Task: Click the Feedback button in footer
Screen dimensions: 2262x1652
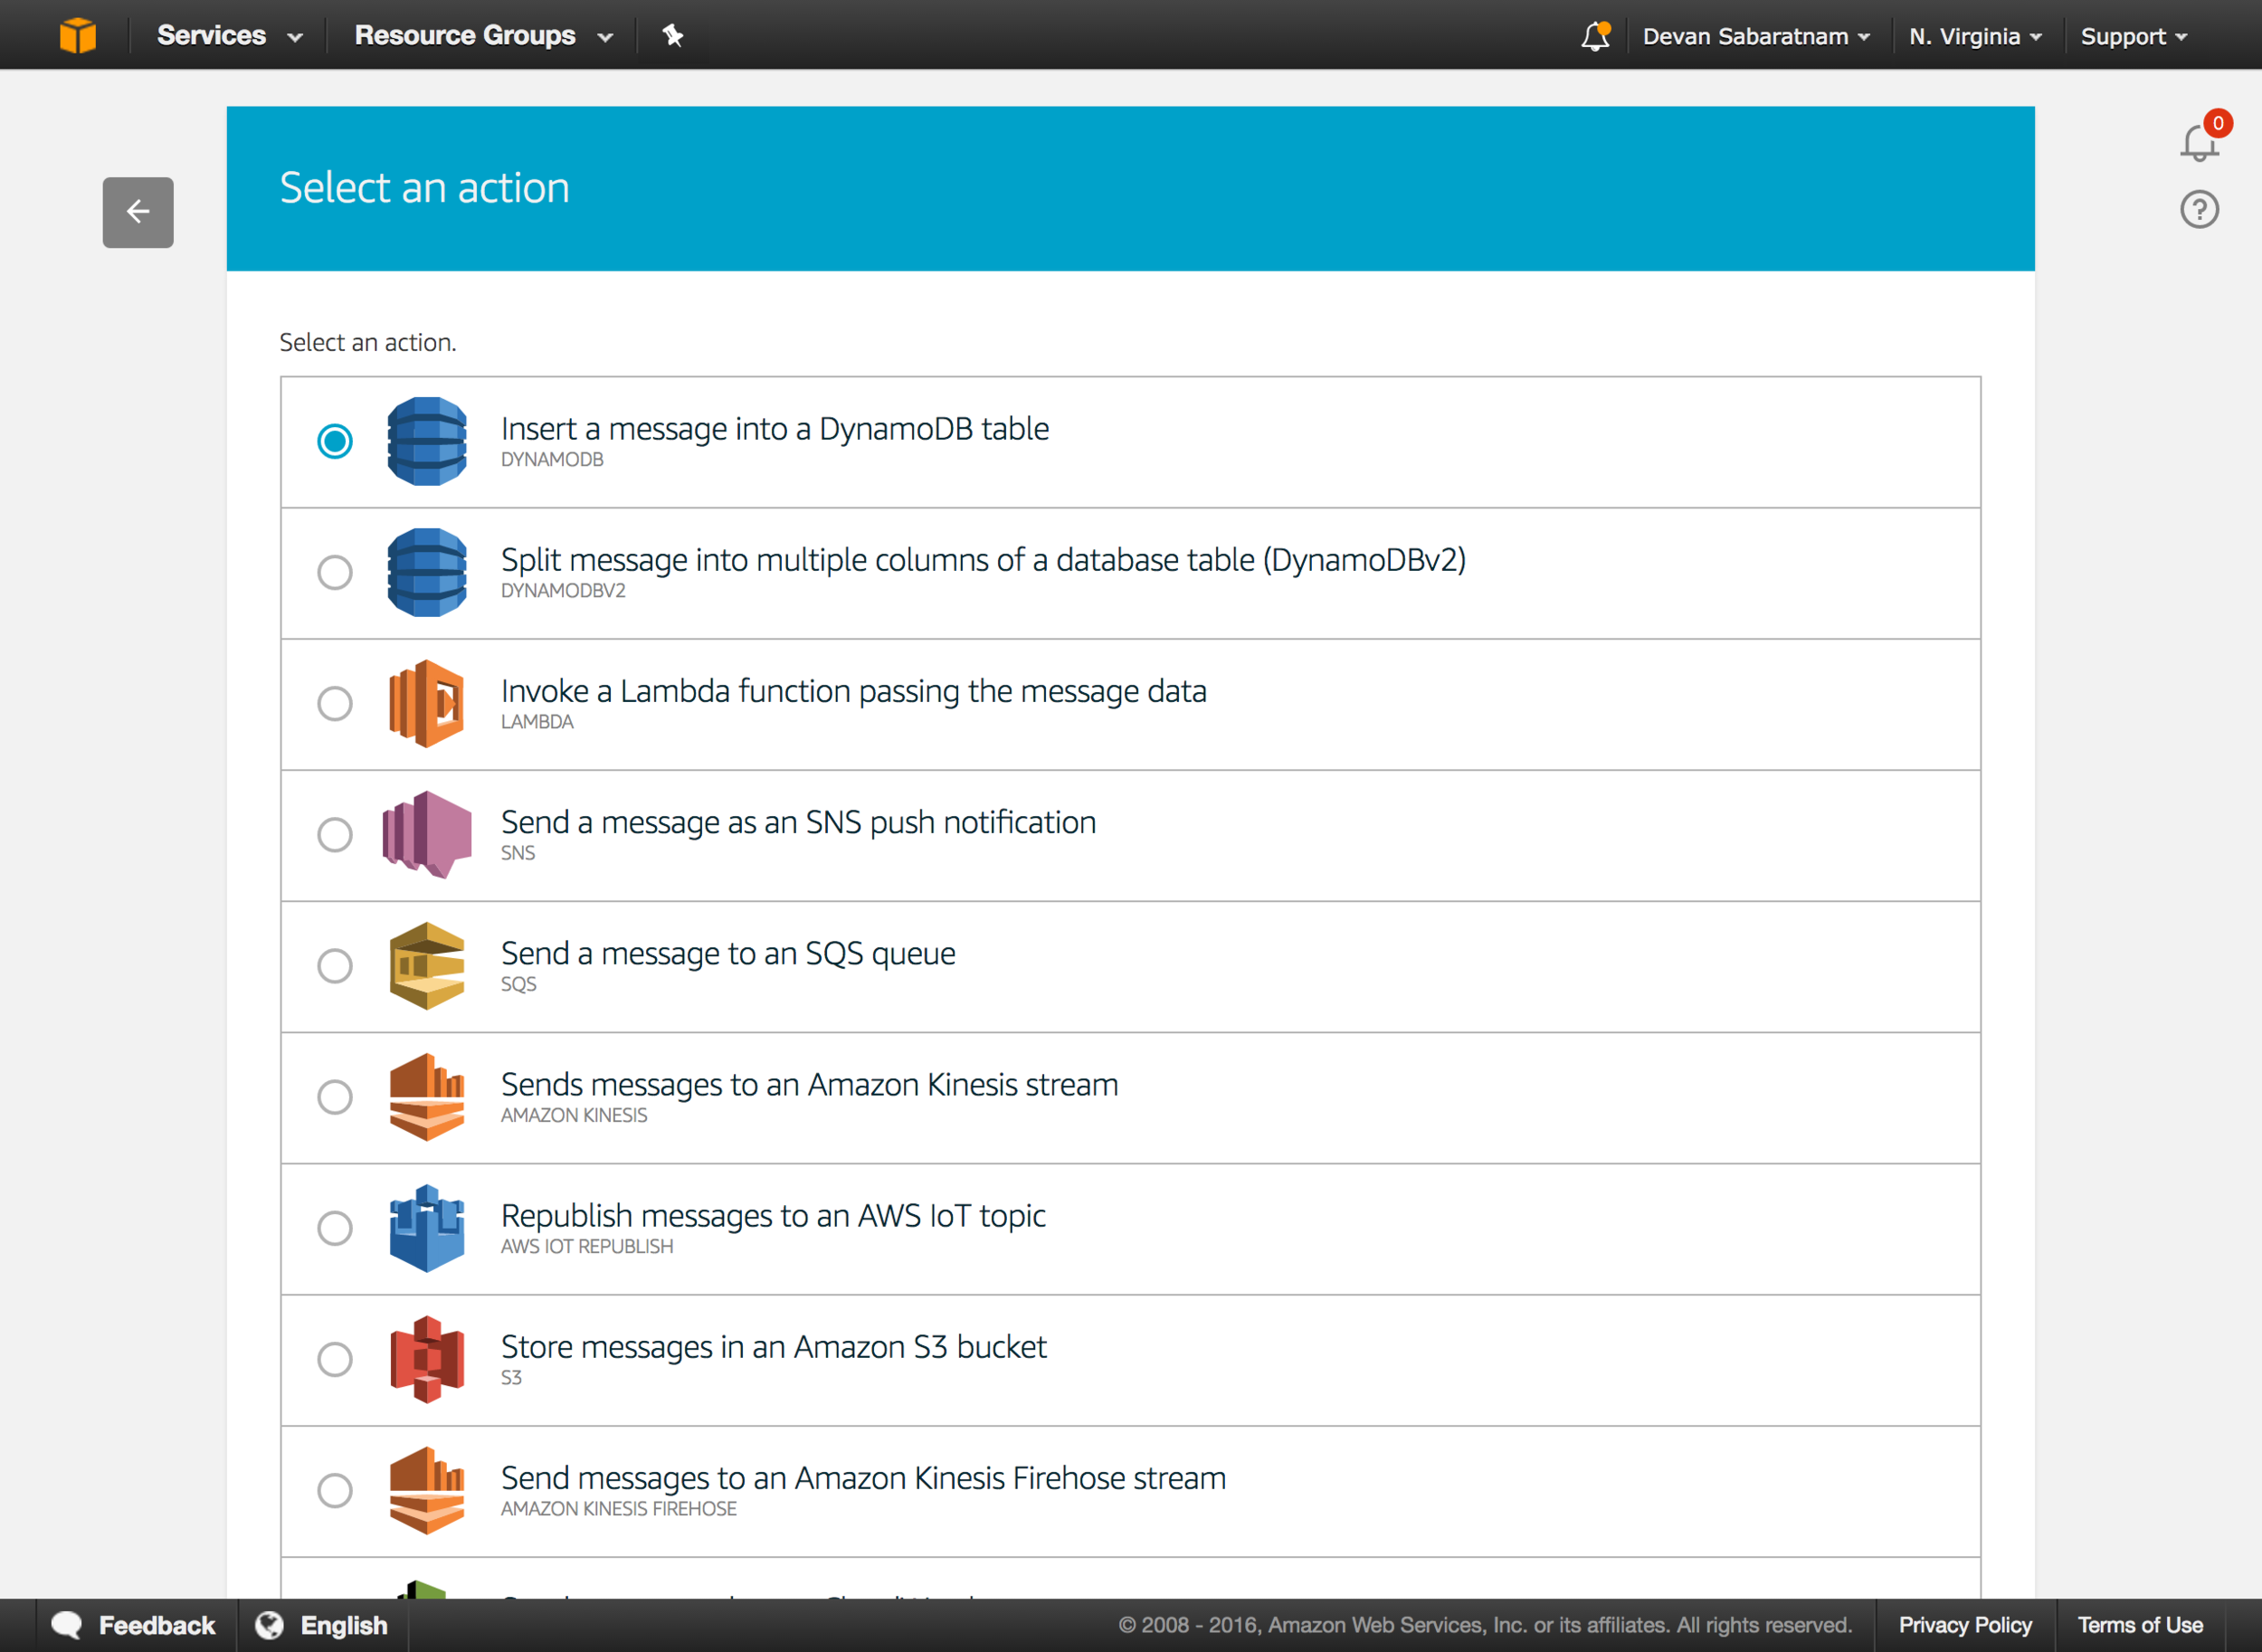Action: [135, 1626]
